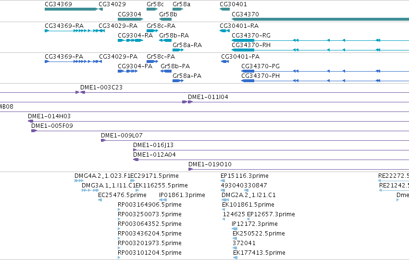Click EK177413.5prime EST label
Viewport: 409px width, 260px height.
pyautogui.click(x=259, y=253)
